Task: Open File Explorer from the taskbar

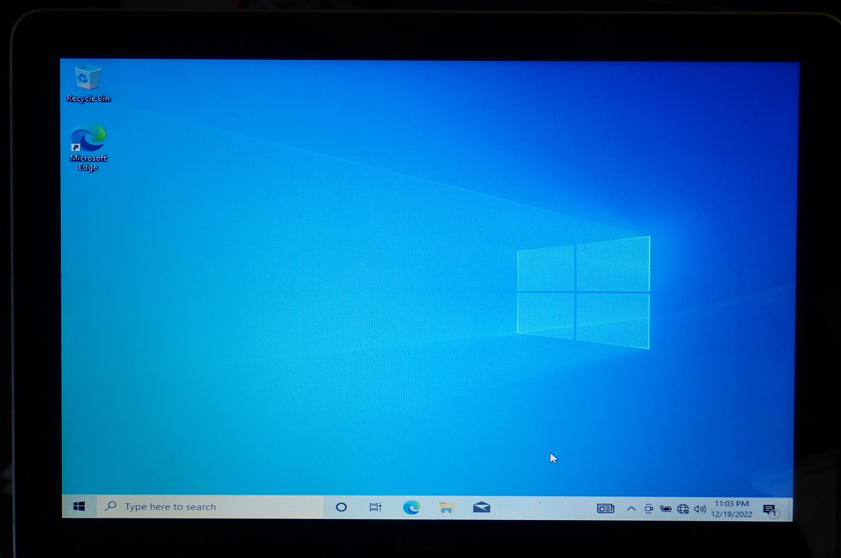Action: 446,508
